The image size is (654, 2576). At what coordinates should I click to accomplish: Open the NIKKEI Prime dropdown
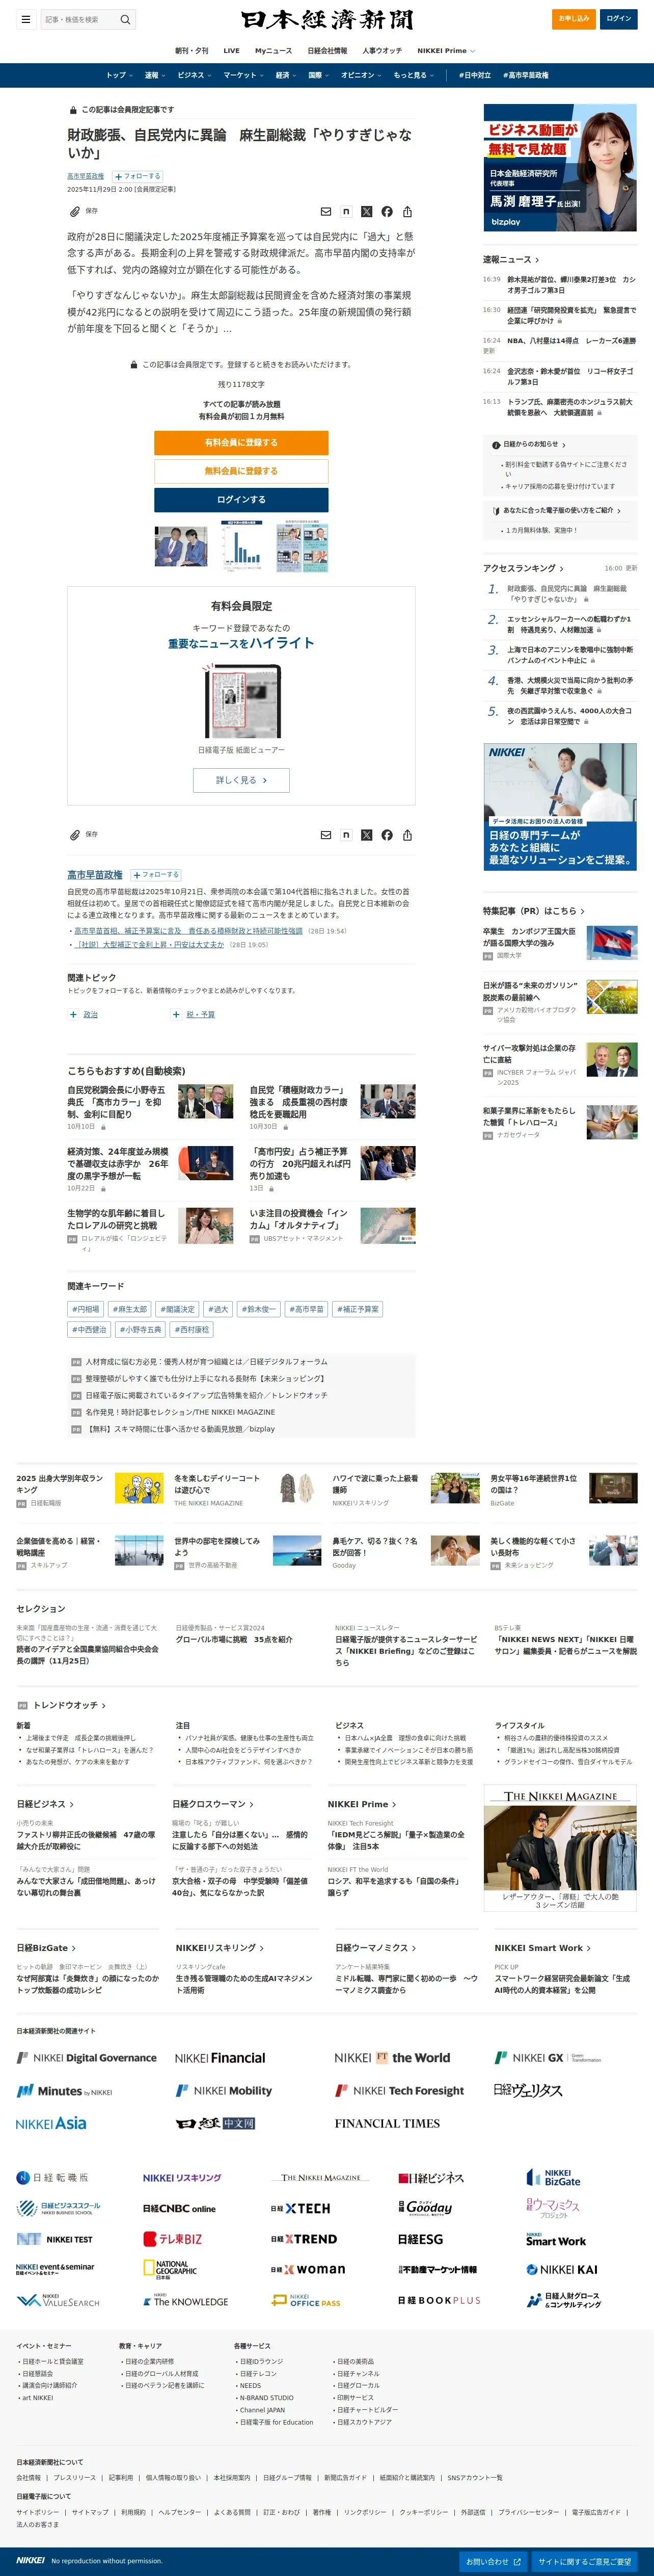tap(445, 50)
